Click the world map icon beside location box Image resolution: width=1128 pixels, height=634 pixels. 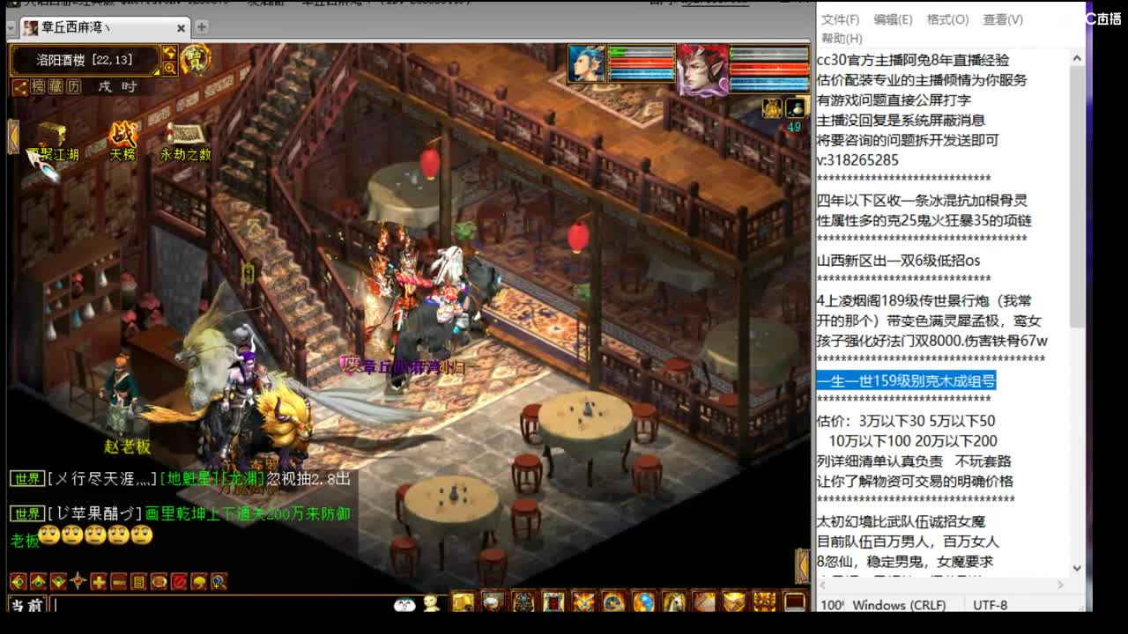[169, 52]
